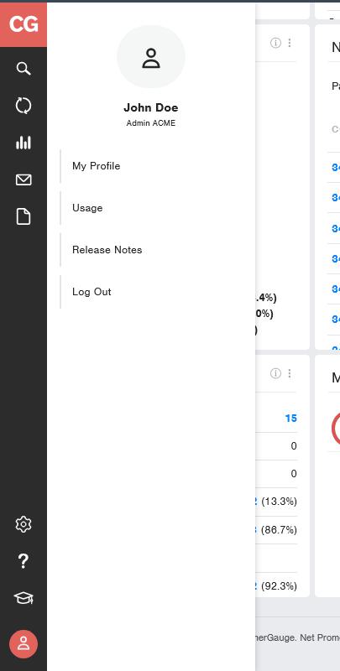Image resolution: width=340 pixels, height=671 pixels.
Task: Open the envelope campaigns icon
Action: point(24,179)
